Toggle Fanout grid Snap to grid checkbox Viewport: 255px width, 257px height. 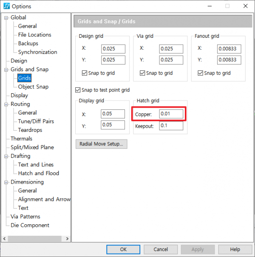click(x=200, y=73)
